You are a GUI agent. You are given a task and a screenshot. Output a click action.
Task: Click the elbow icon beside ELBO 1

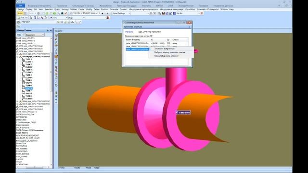(x=23, y=62)
